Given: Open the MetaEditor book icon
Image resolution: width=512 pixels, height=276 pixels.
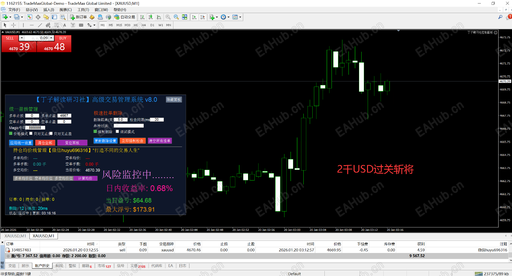Looking at the screenshot, I should pyautogui.click(x=92, y=17).
